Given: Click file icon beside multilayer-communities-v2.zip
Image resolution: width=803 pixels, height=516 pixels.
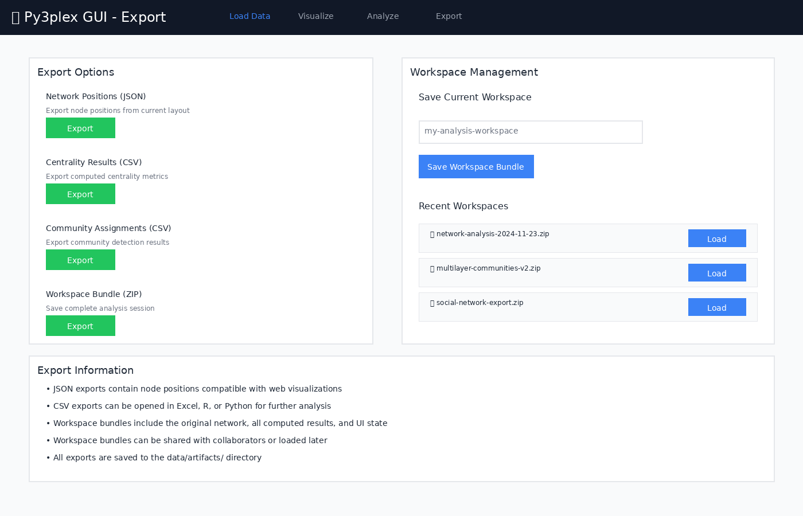Looking at the screenshot, I should click(432, 269).
